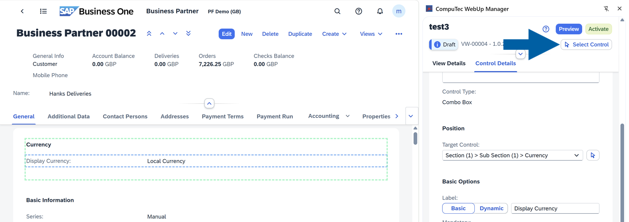Expand the Create dropdown menu

click(x=334, y=34)
